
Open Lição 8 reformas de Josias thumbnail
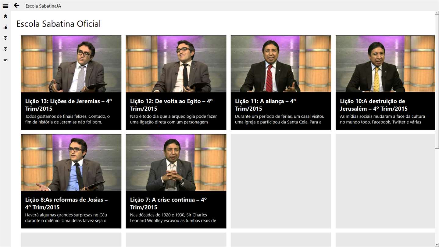coord(71,163)
